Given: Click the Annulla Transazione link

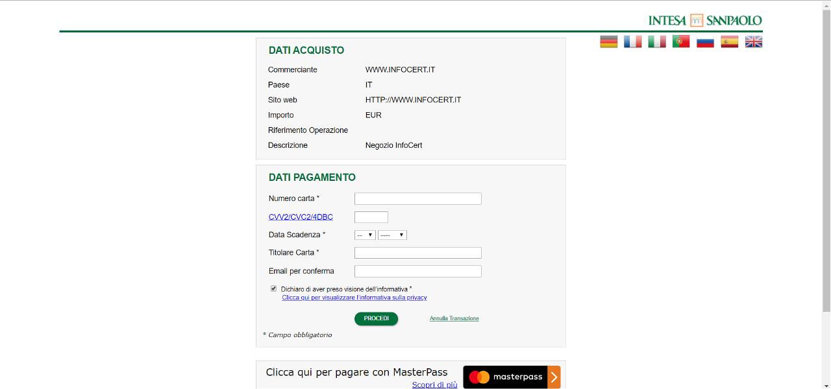Looking at the screenshot, I should [454, 318].
